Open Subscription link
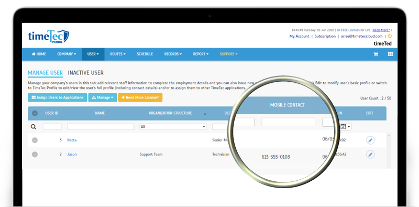 (325, 36)
